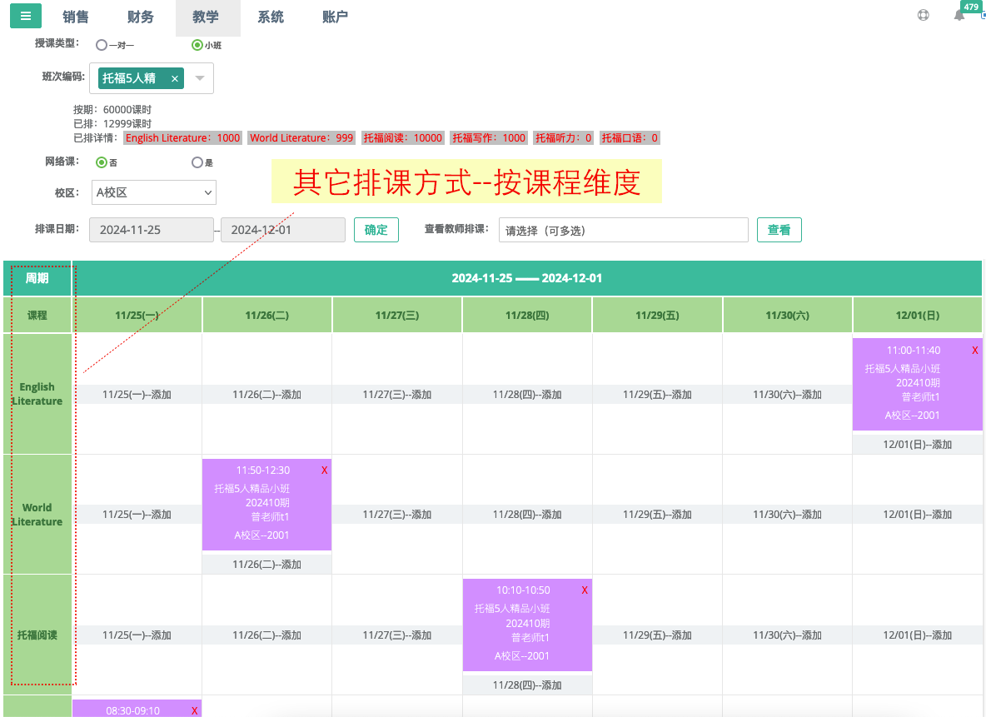Image resolution: width=986 pixels, height=717 pixels.
Task: Open the notifications bell icon
Action: click(959, 16)
